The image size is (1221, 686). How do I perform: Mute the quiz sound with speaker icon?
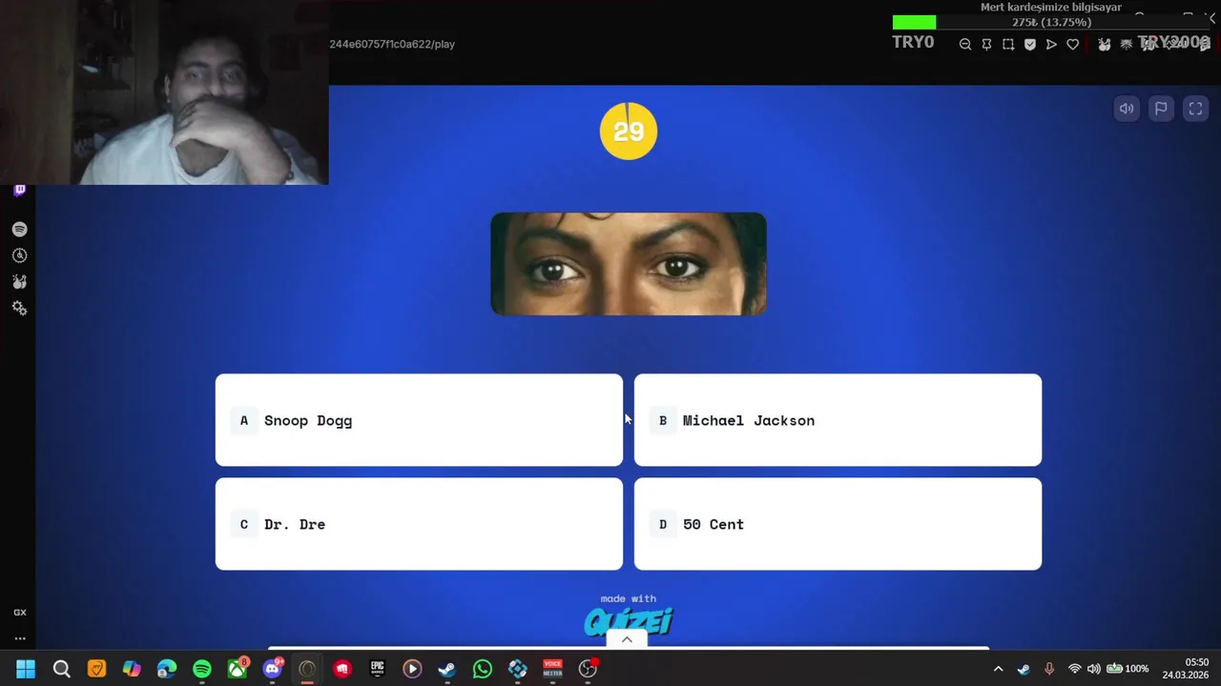coord(1127,109)
